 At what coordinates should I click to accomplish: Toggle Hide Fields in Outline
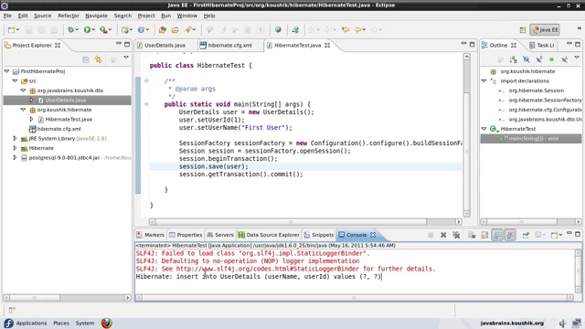pyautogui.click(x=526, y=59)
